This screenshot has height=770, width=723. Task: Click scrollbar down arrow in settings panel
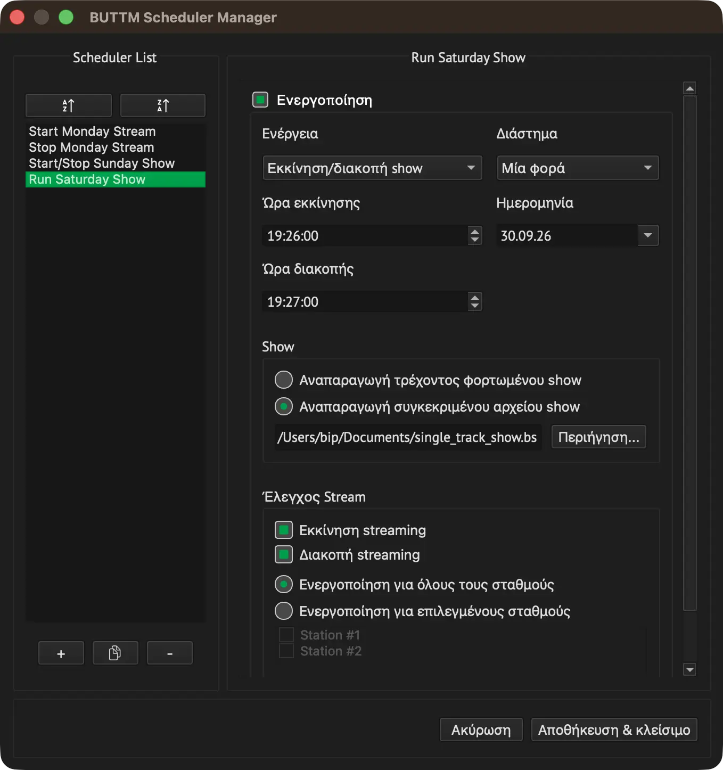click(x=690, y=669)
